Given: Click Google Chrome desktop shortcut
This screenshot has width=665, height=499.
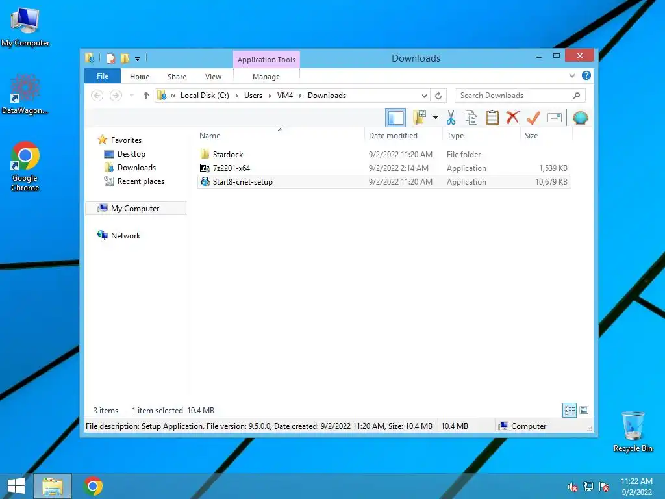Looking at the screenshot, I should [x=25, y=166].
